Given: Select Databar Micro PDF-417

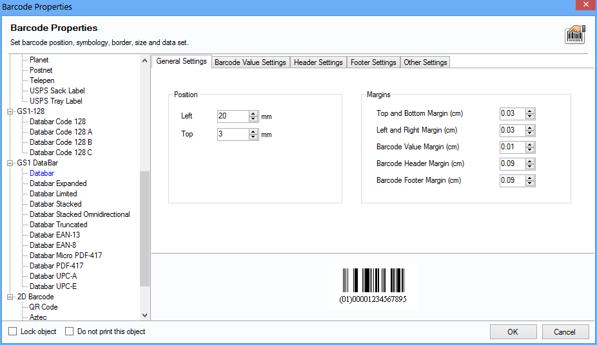Looking at the screenshot, I should (x=66, y=256).
